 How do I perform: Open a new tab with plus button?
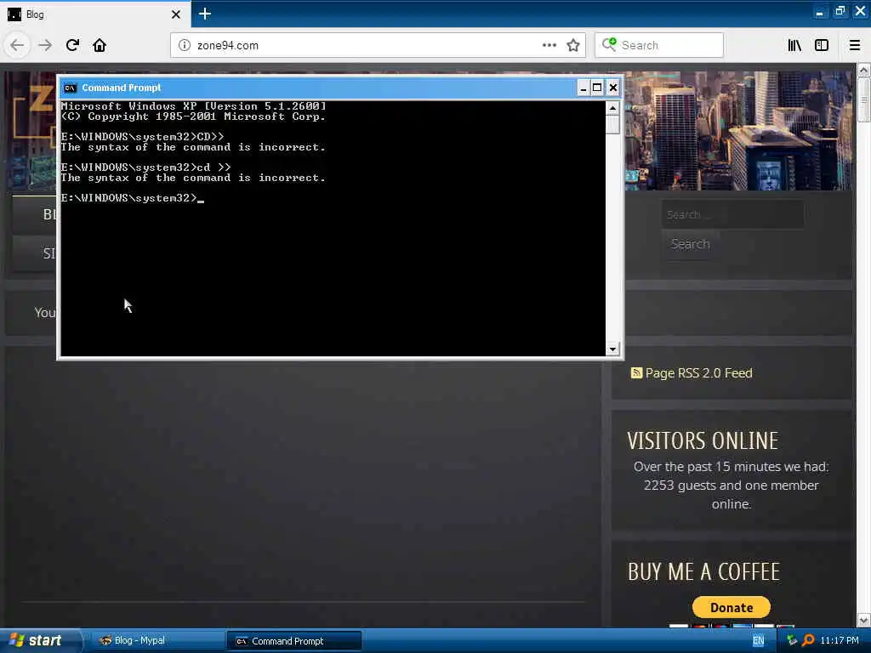204,14
